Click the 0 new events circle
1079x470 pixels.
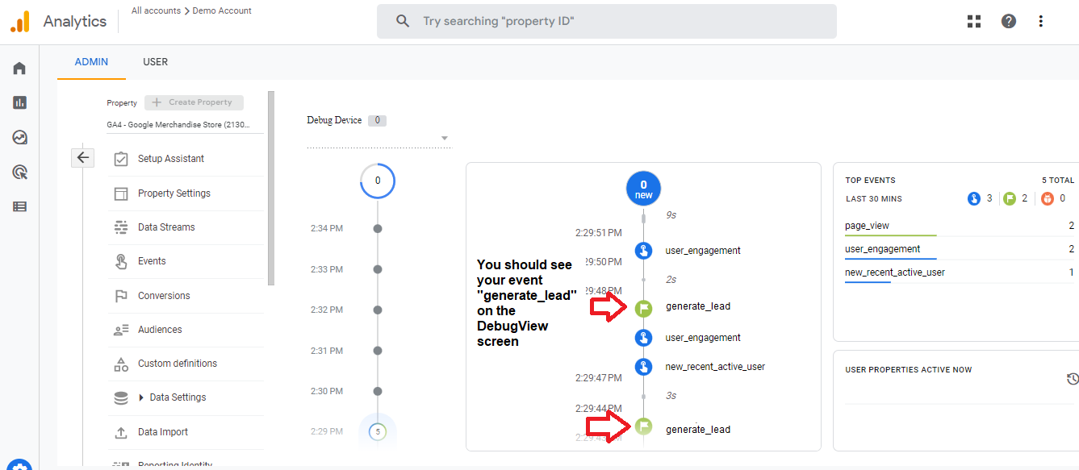[643, 189]
